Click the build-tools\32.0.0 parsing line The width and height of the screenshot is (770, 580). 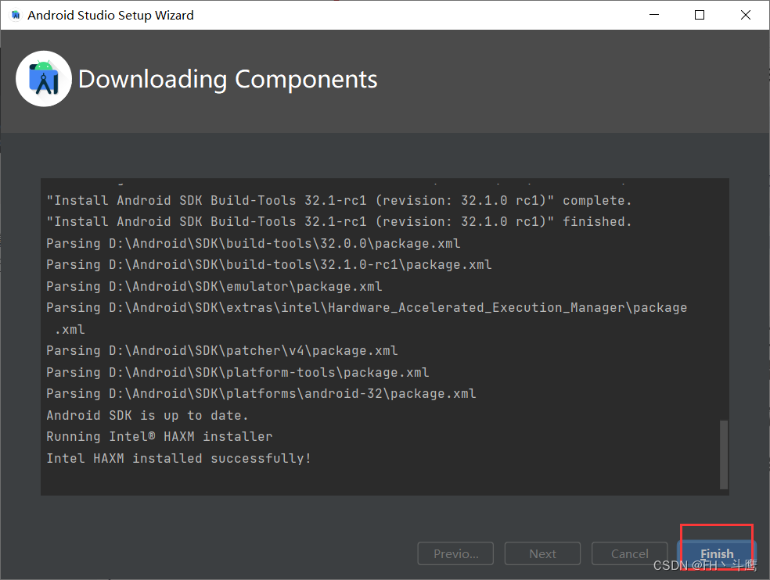tap(254, 243)
